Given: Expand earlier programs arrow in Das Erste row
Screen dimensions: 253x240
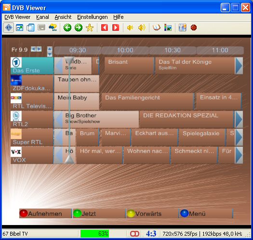Looking at the screenshot, I should [58, 66].
